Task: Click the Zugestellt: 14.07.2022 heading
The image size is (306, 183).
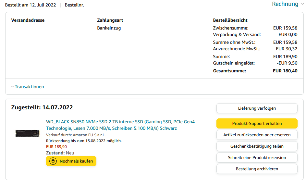Action: tap(42, 107)
